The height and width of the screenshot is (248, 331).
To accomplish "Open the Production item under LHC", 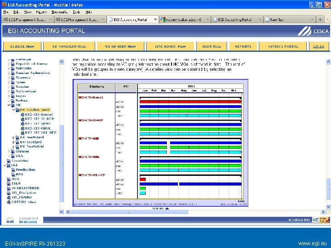I will pyautogui.click(x=25, y=169).
